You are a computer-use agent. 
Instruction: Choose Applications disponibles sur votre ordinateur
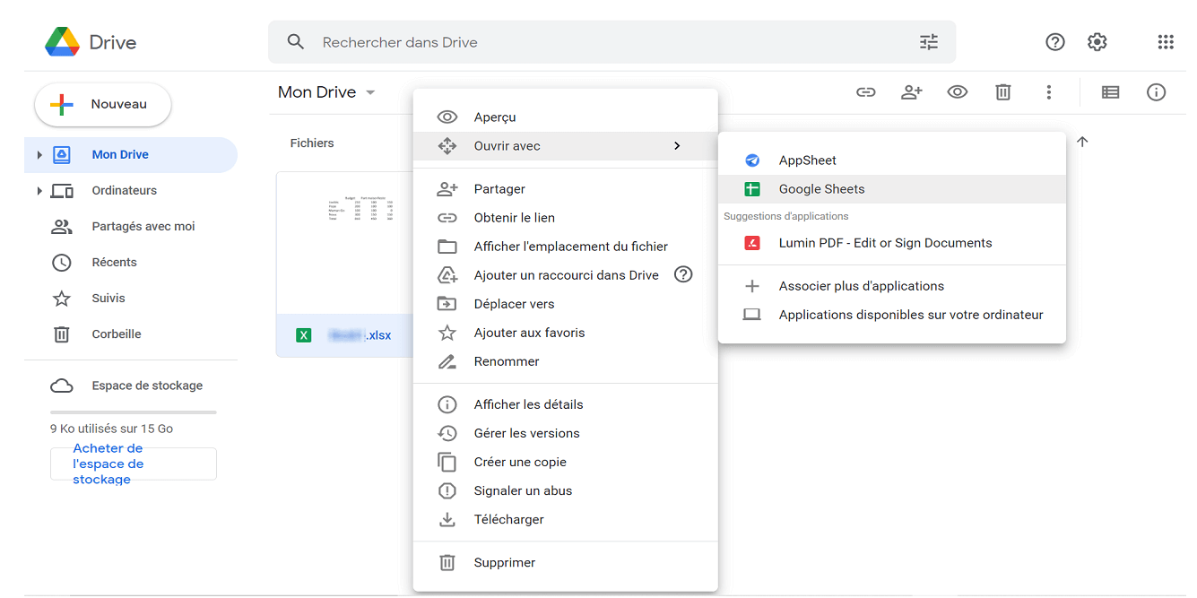[x=892, y=315]
